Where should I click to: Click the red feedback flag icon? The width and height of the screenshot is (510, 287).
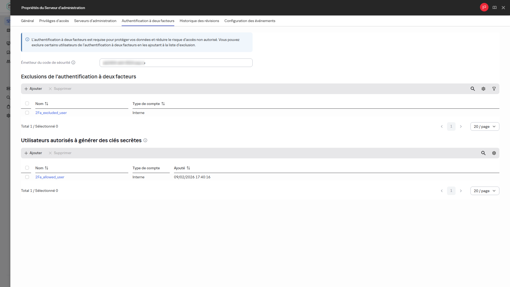coord(484,7)
